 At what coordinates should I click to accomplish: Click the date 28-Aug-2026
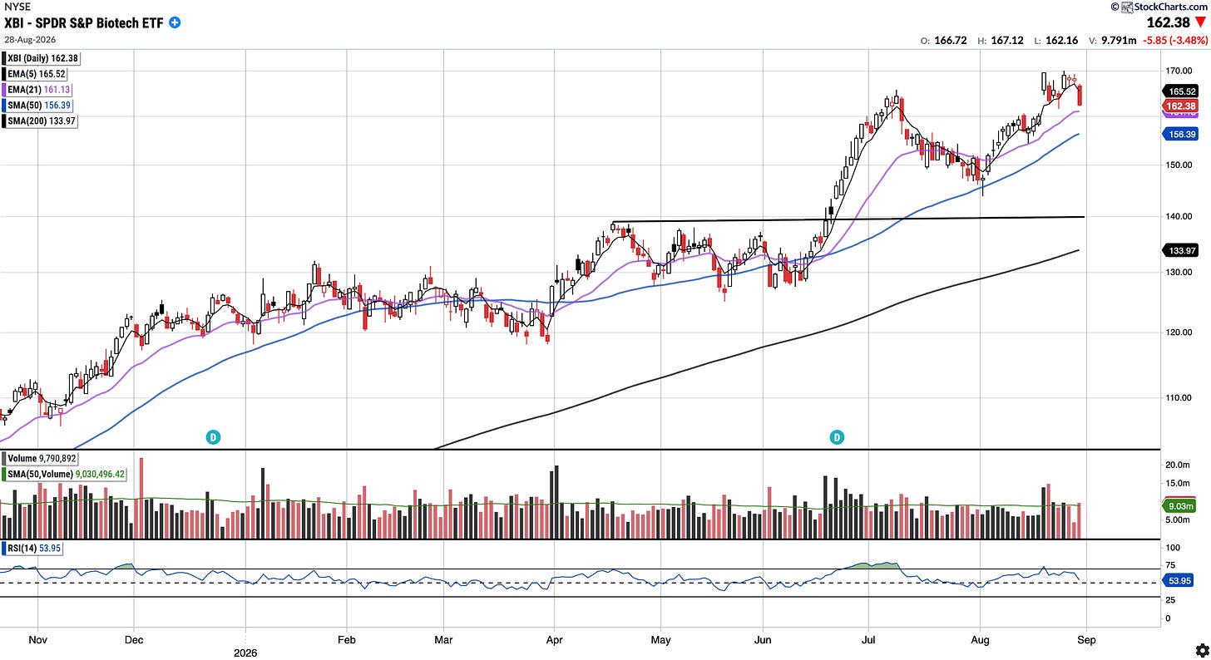pos(29,39)
